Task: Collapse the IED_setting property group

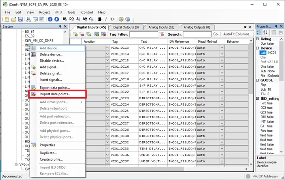Action: click(257, 99)
